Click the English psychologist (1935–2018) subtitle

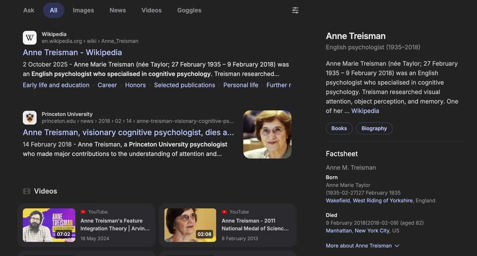point(373,47)
